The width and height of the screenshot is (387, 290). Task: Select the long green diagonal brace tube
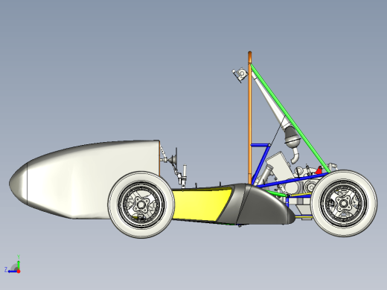point(290,118)
